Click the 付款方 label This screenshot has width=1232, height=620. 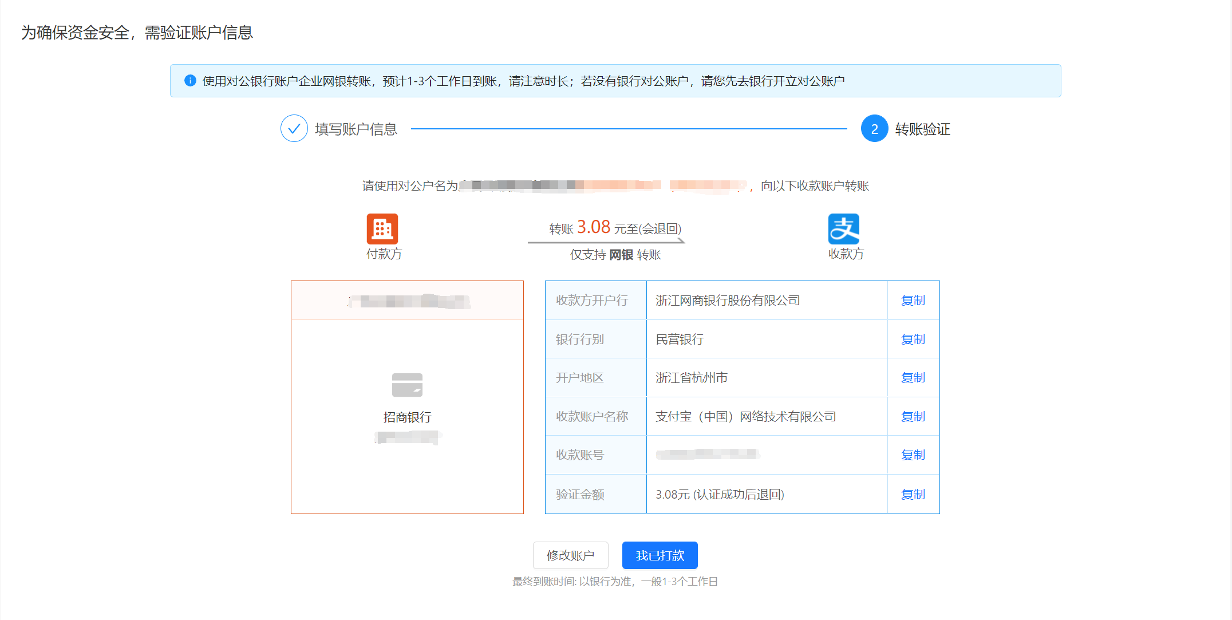coord(384,254)
